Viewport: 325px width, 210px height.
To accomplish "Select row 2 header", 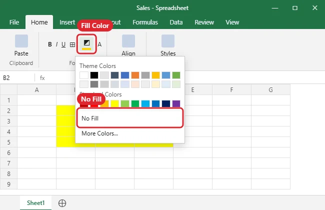I will point(8,110).
